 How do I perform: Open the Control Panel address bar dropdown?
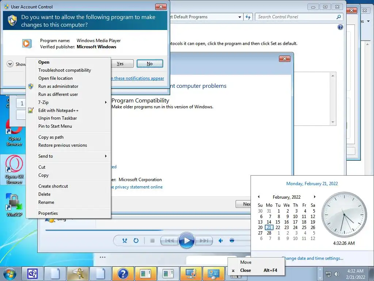point(240,17)
